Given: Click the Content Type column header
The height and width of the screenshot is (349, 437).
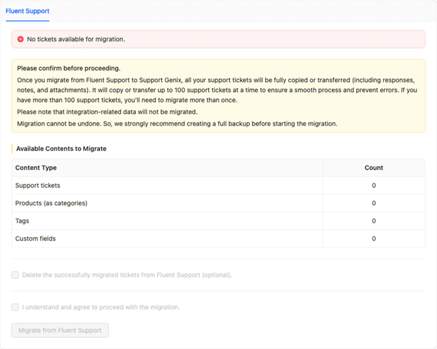Looking at the screenshot, I should (x=36, y=168).
